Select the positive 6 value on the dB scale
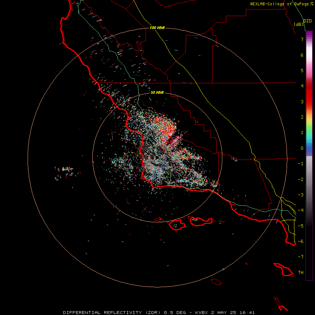315x315 pixels. coord(302,55)
